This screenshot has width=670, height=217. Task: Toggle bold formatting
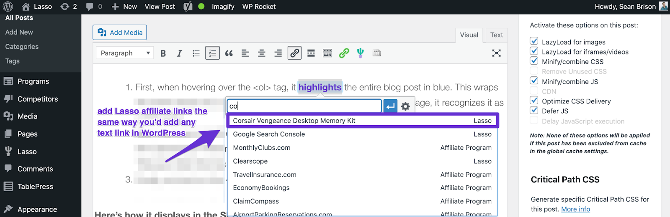(163, 53)
